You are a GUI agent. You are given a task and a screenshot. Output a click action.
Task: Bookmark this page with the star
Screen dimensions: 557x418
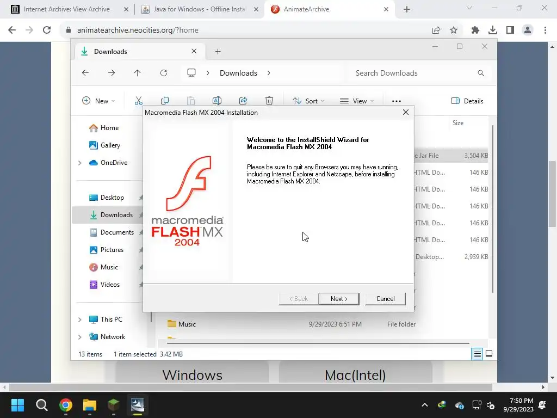454,30
